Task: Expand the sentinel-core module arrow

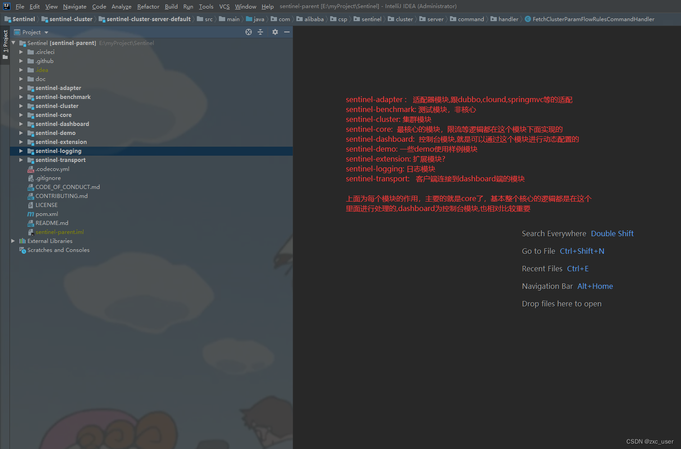Action: pyautogui.click(x=21, y=115)
